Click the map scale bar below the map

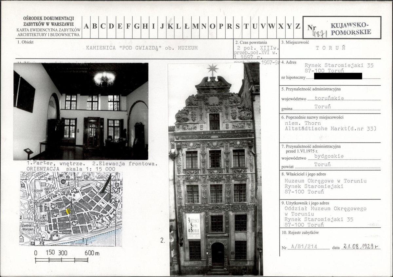[x=62, y=260]
